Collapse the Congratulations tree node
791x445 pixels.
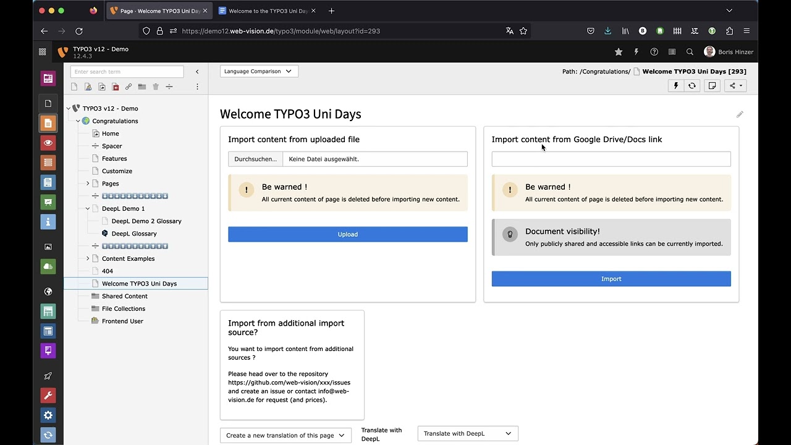point(78,121)
